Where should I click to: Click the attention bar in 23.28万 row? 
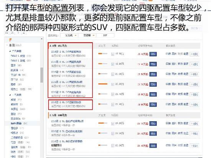tap(103, 84)
